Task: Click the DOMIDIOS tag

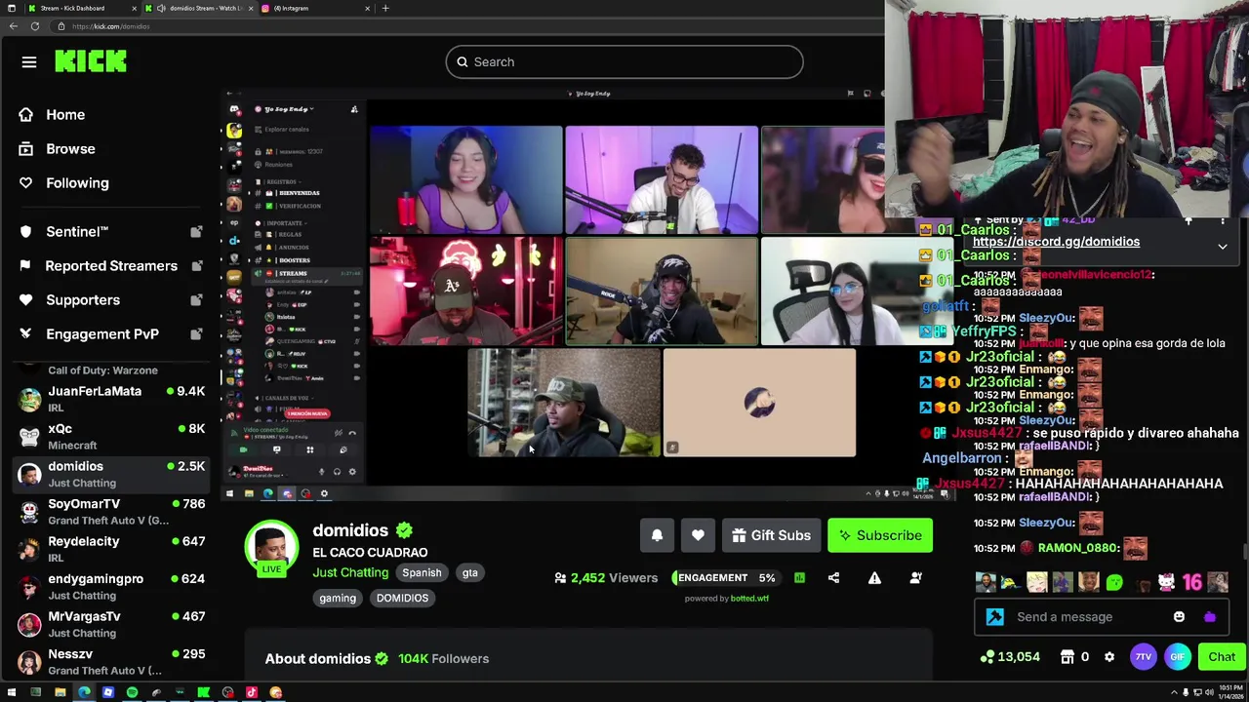Action: [x=402, y=599]
